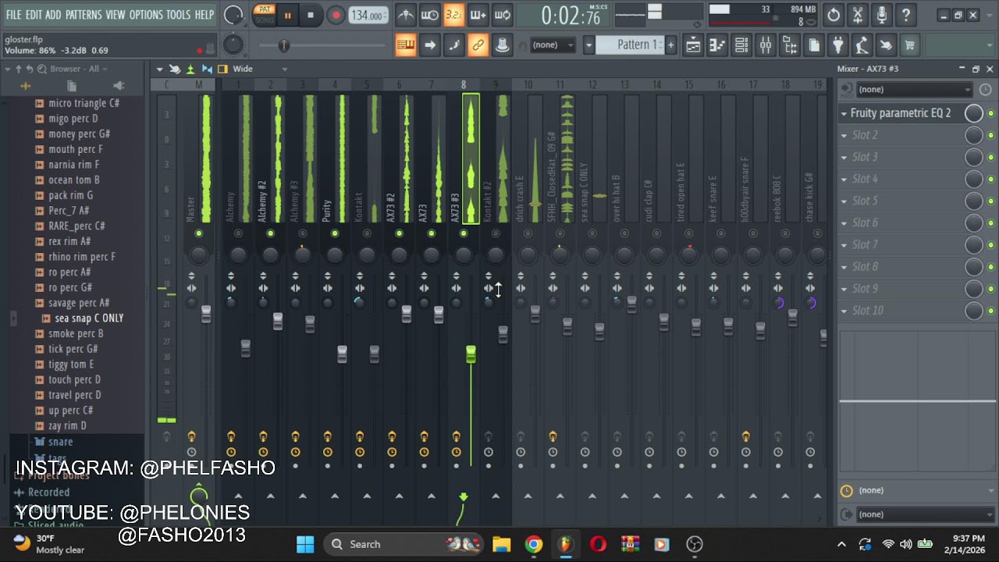Toggle the metronome icon

tap(405, 15)
